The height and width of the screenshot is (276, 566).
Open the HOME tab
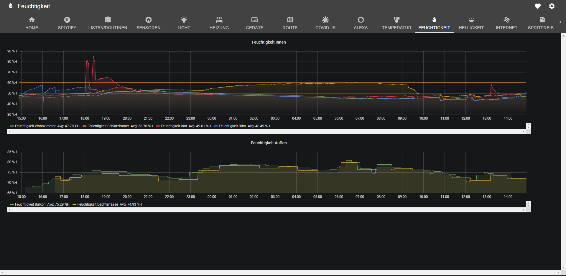[32, 24]
